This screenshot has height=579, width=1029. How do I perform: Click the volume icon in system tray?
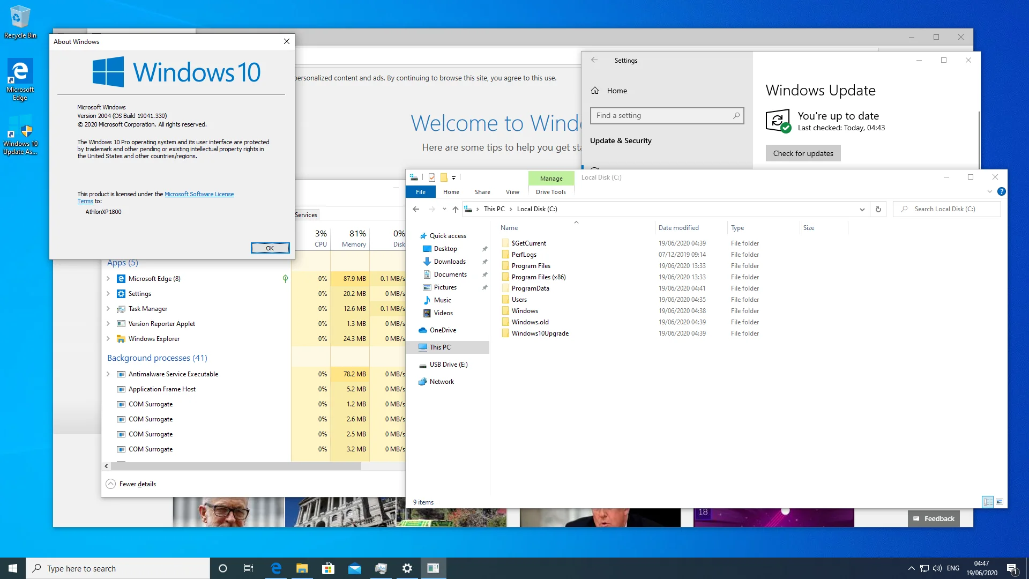pyautogui.click(x=937, y=568)
